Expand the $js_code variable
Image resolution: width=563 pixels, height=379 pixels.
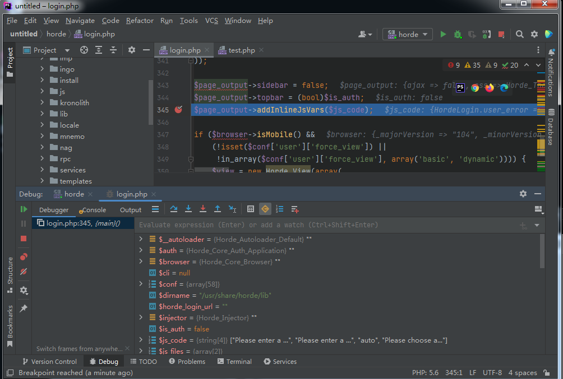click(141, 340)
